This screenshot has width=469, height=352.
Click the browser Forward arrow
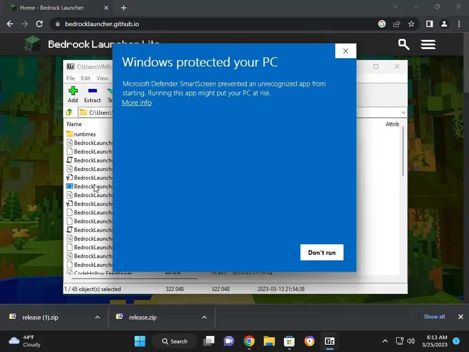click(25, 24)
